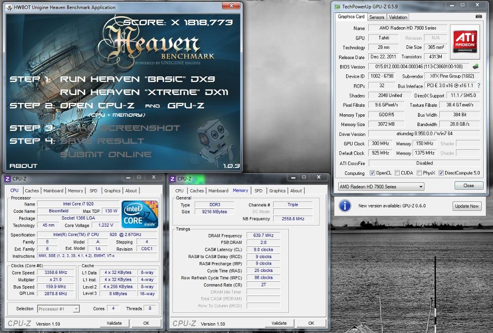Click Core Speed value 3358.6 MHz
The width and height of the screenshot is (493, 333).
click(x=56, y=272)
